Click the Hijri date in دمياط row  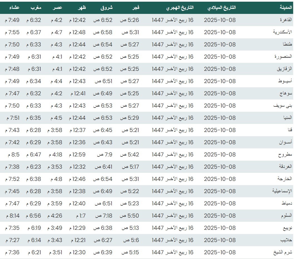point(172,203)
